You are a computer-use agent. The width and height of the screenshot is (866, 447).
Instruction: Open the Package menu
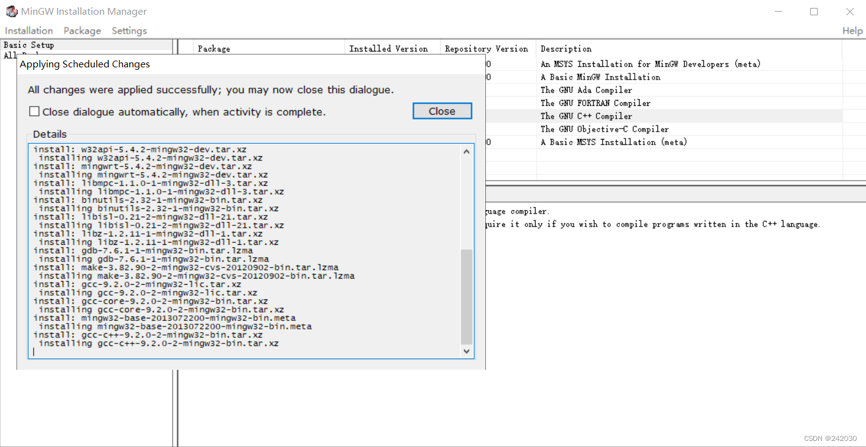click(x=82, y=31)
